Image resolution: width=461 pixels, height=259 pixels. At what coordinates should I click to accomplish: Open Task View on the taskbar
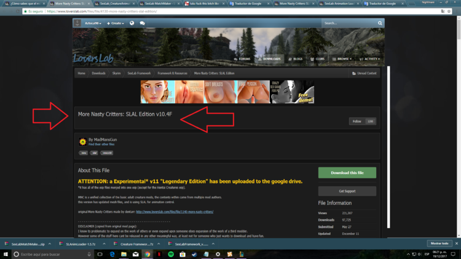pos(100,254)
